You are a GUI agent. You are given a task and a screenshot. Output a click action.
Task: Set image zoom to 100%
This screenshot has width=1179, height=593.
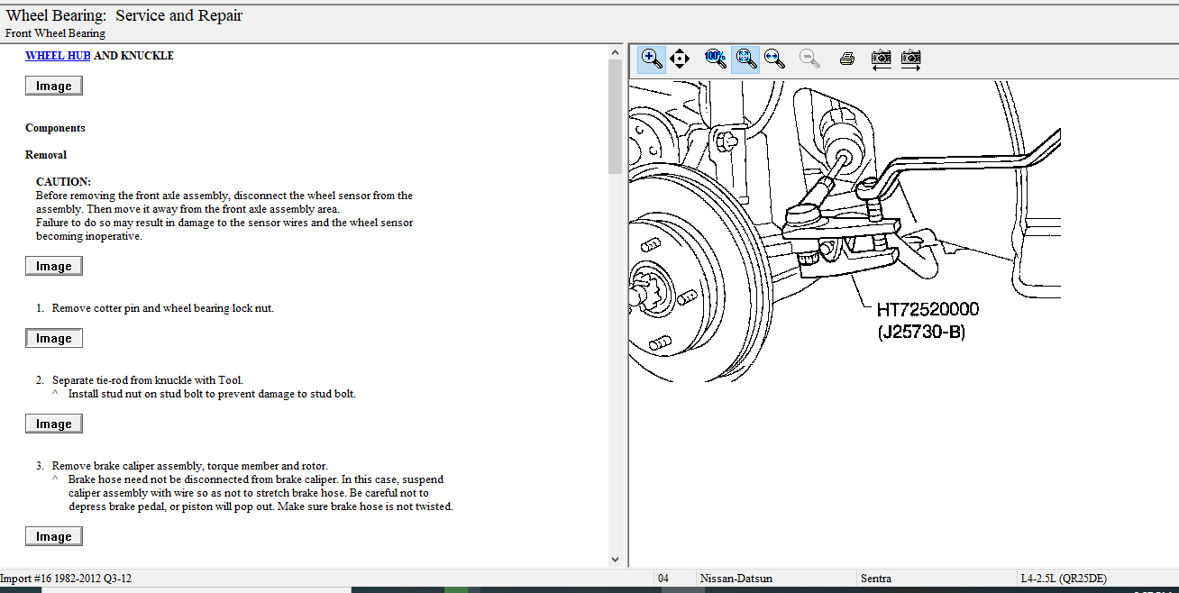coord(715,59)
